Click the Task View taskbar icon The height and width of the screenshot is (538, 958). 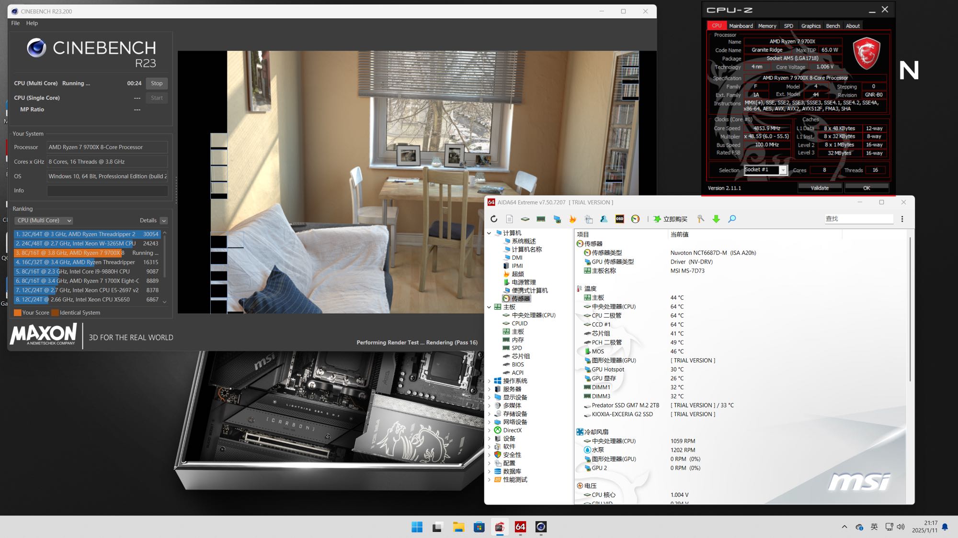pyautogui.click(x=437, y=527)
